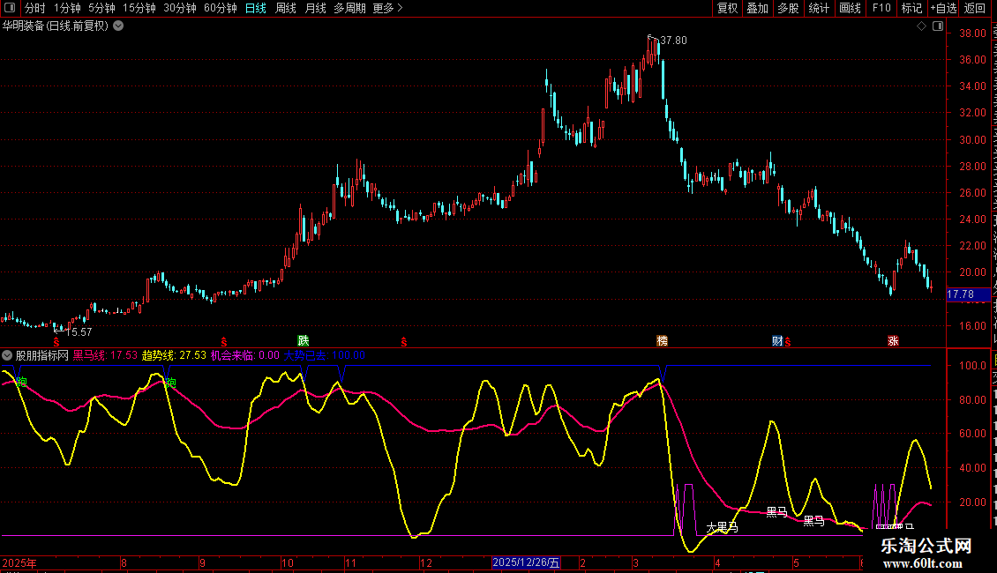
Task: Select the 30分钟 period
Action: (179, 8)
